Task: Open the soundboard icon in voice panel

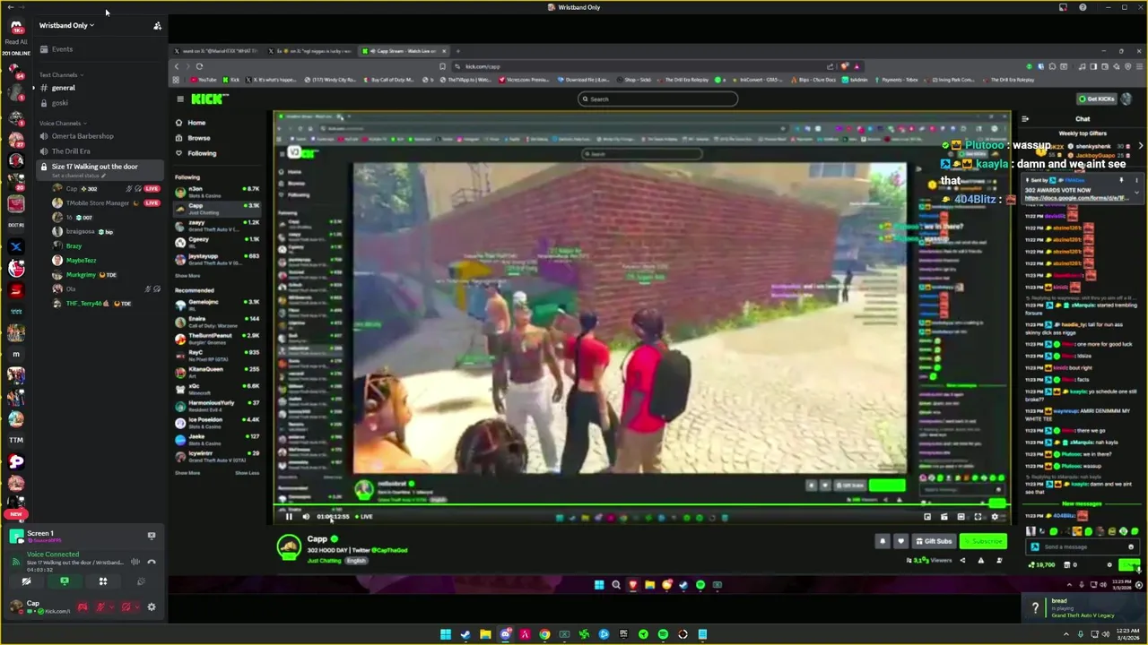Action: (x=141, y=581)
